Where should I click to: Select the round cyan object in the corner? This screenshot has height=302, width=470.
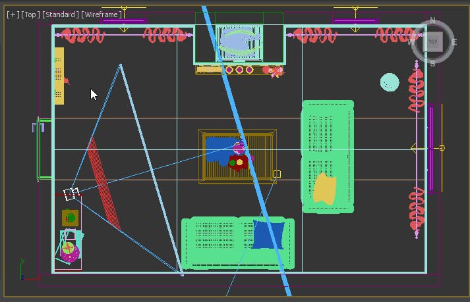[x=390, y=82]
